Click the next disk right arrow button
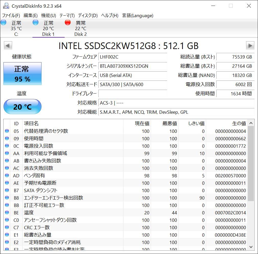The width and height of the screenshot is (258, 254). coord(250,45)
